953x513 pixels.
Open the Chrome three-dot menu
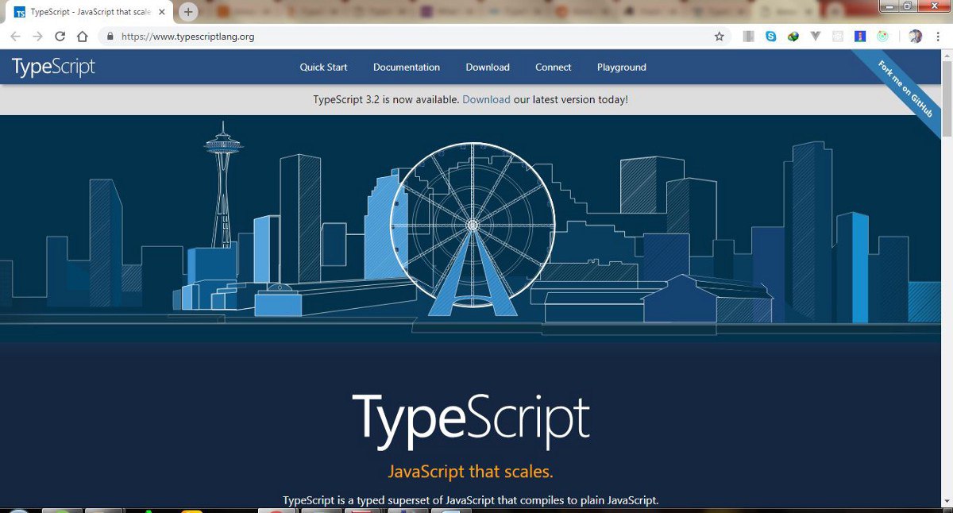coord(937,37)
